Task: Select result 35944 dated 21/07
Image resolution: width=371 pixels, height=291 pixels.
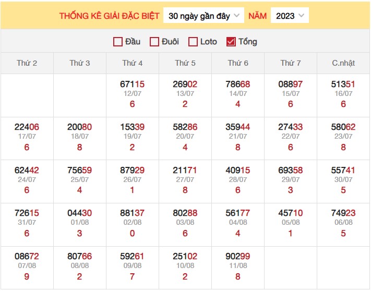Action: coord(238,127)
